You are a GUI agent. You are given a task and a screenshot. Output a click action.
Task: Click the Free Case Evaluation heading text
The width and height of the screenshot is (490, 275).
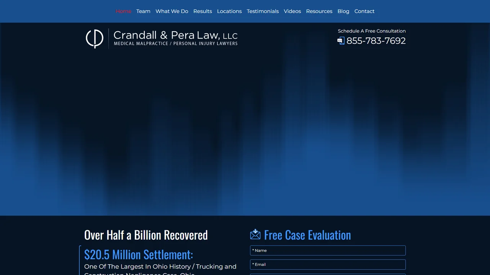[307, 235]
